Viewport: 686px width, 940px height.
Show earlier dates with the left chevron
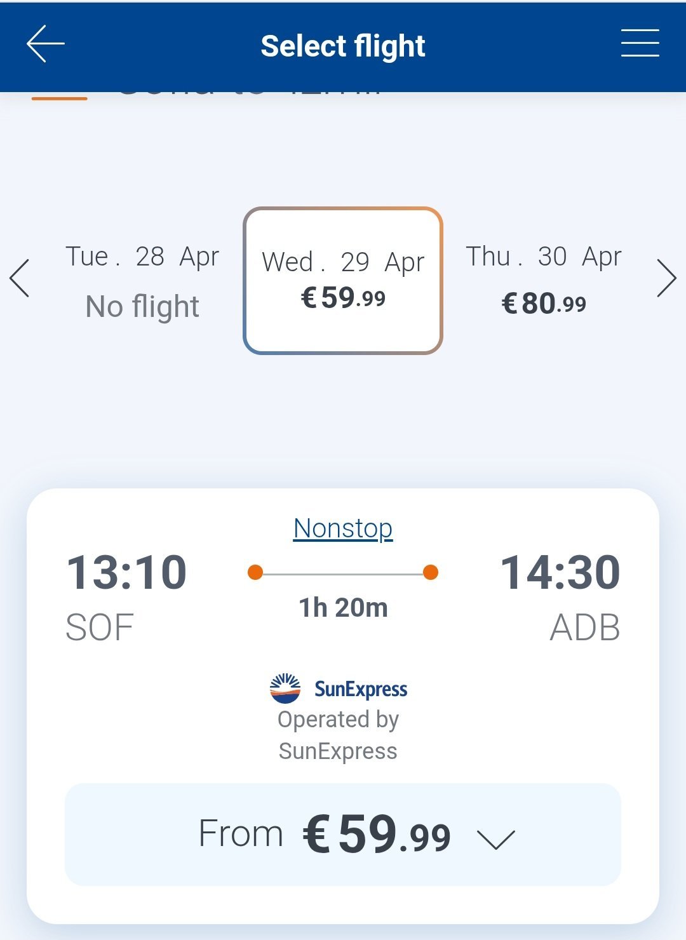[20, 278]
